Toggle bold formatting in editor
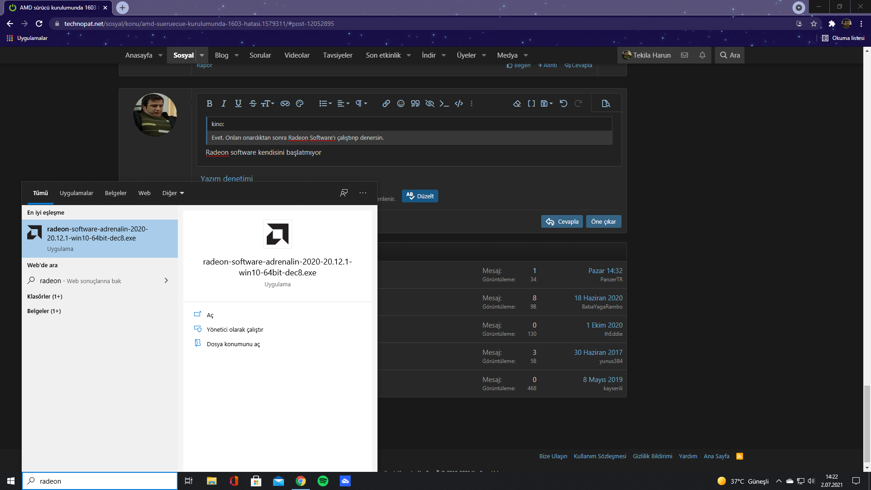Image resolution: width=871 pixels, height=490 pixels. point(209,103)
